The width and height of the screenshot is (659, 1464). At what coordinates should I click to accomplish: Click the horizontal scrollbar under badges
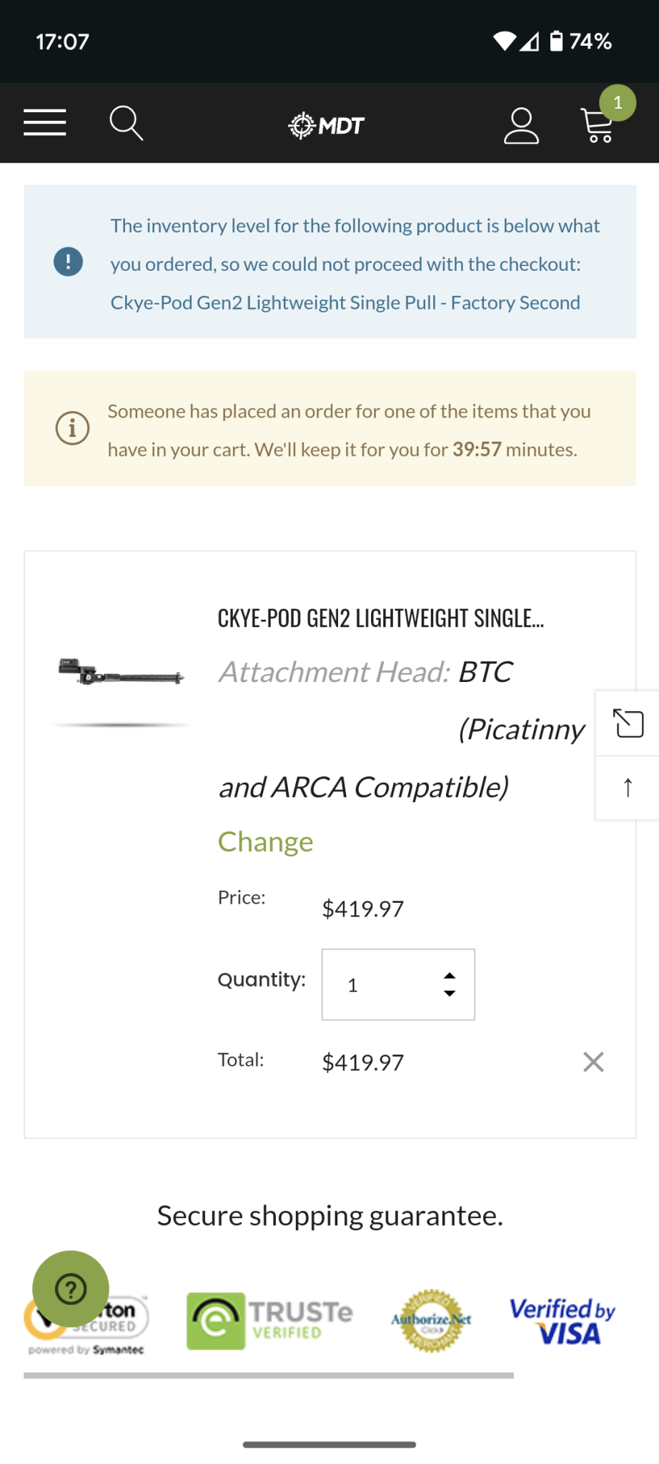[x=269, y=1375]
